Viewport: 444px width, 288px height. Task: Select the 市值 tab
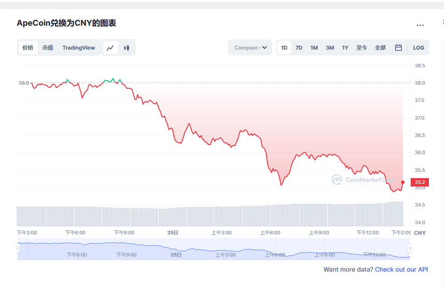(48, 48)
